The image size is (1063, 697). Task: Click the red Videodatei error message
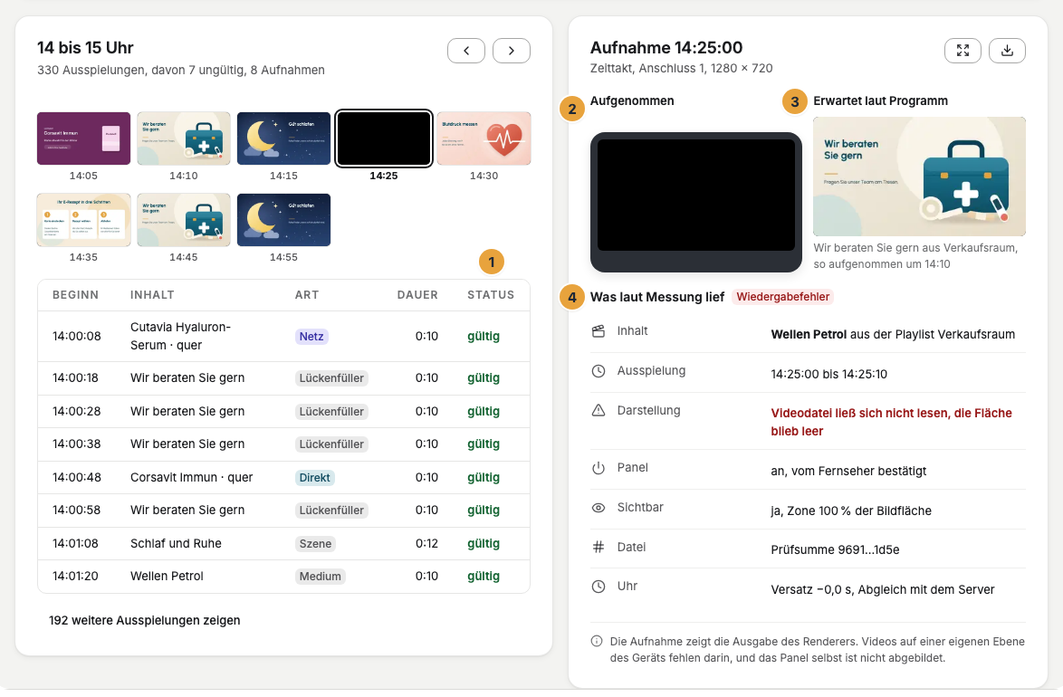(891, 422)
